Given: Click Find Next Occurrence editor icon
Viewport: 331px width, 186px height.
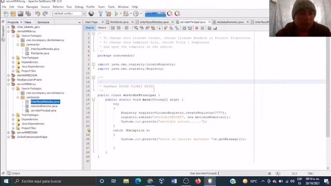Looking at the screenshot, I should (x=147, y=28).
